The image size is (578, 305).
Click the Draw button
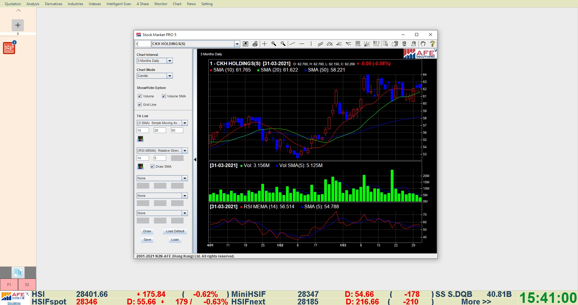tap(147, 231)
